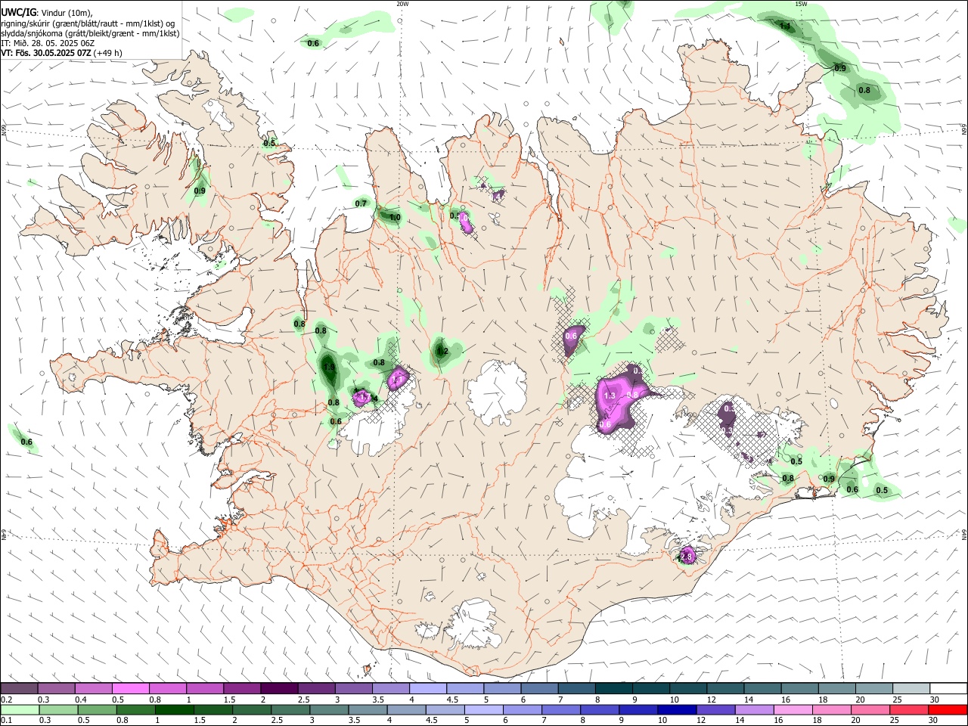Image resolution: width=968 pixels, height=726 pixels.
Task: Click the 'rigning/skúrir' legend description line
Action: pyautogui.click(x=88, y=23)
